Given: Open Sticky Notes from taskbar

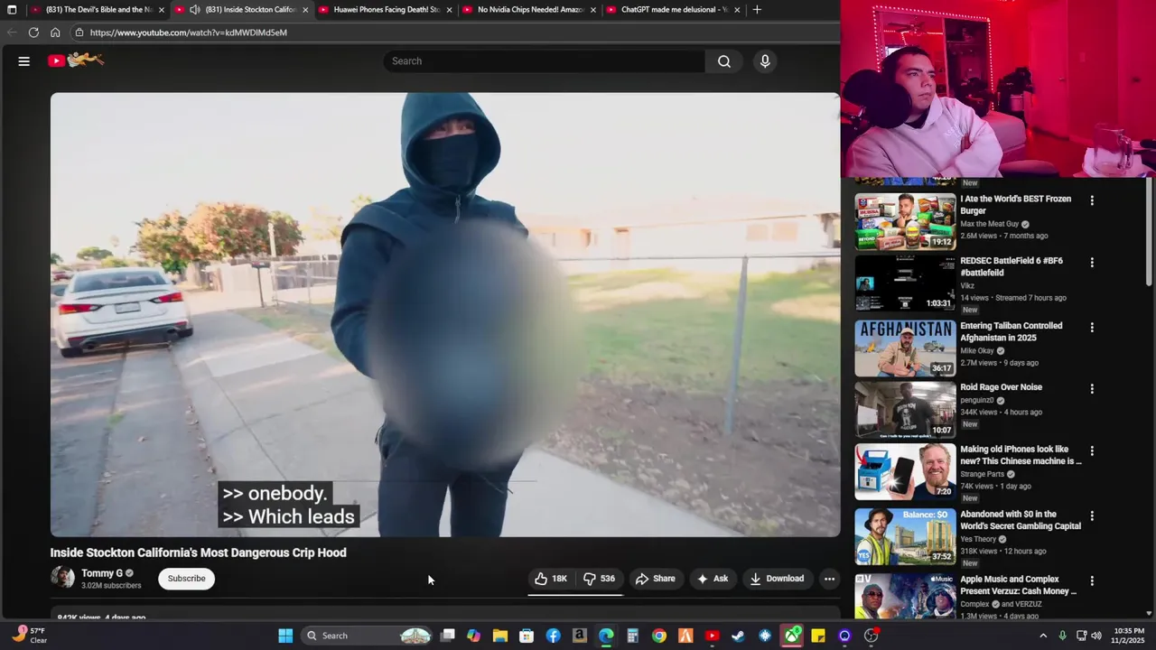Looking at the screenshot, I should point(818,636).
